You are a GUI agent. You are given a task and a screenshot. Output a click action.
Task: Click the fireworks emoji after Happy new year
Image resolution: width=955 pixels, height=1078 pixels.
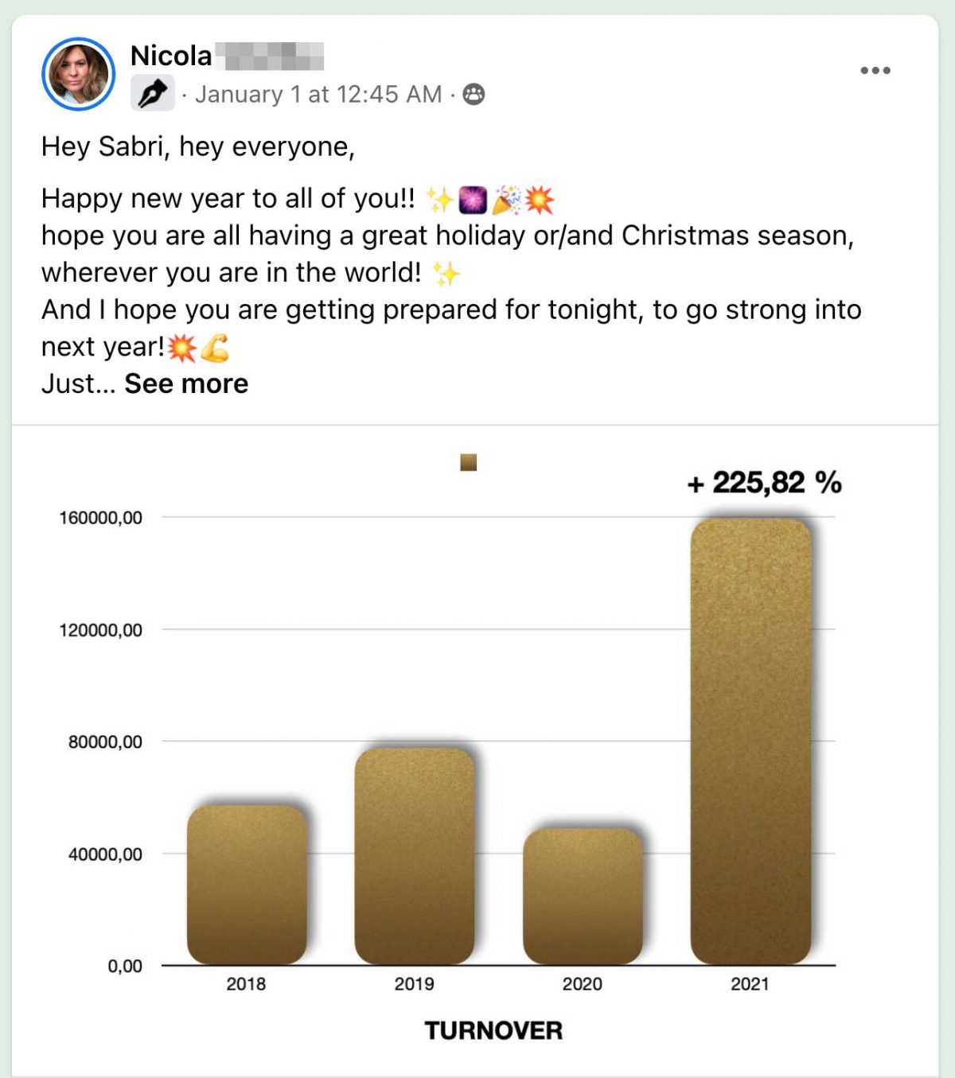click(474, 200)
